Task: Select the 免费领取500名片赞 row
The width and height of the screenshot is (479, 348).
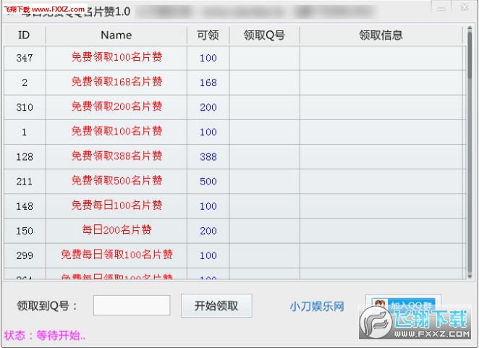Action: click(116, 181)
